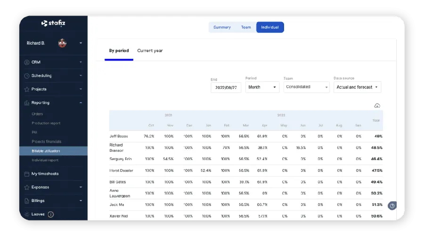Click the cloud download export icon
This screenshot has width=424, height=235.
tap(377, 105)
